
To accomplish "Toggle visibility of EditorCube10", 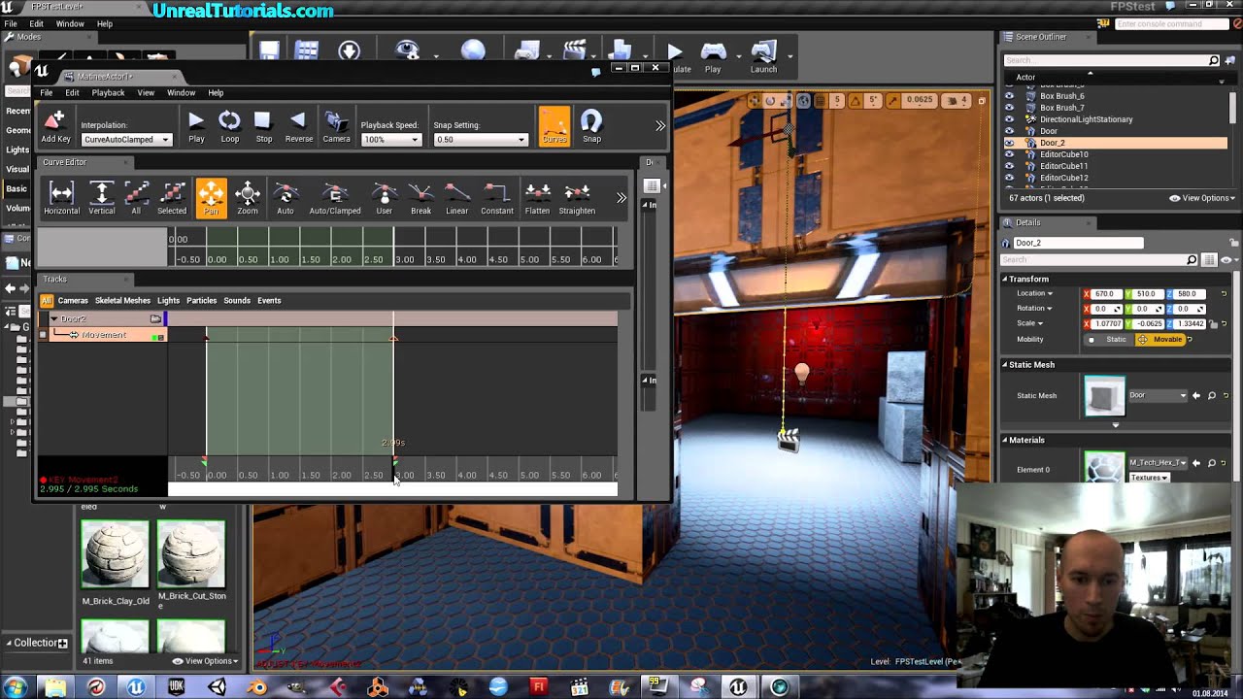I will tap(1009, 154).
